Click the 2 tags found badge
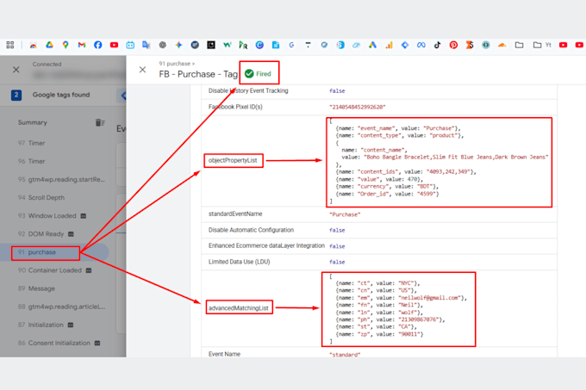 pyautogui.click(x=16, y=96)
